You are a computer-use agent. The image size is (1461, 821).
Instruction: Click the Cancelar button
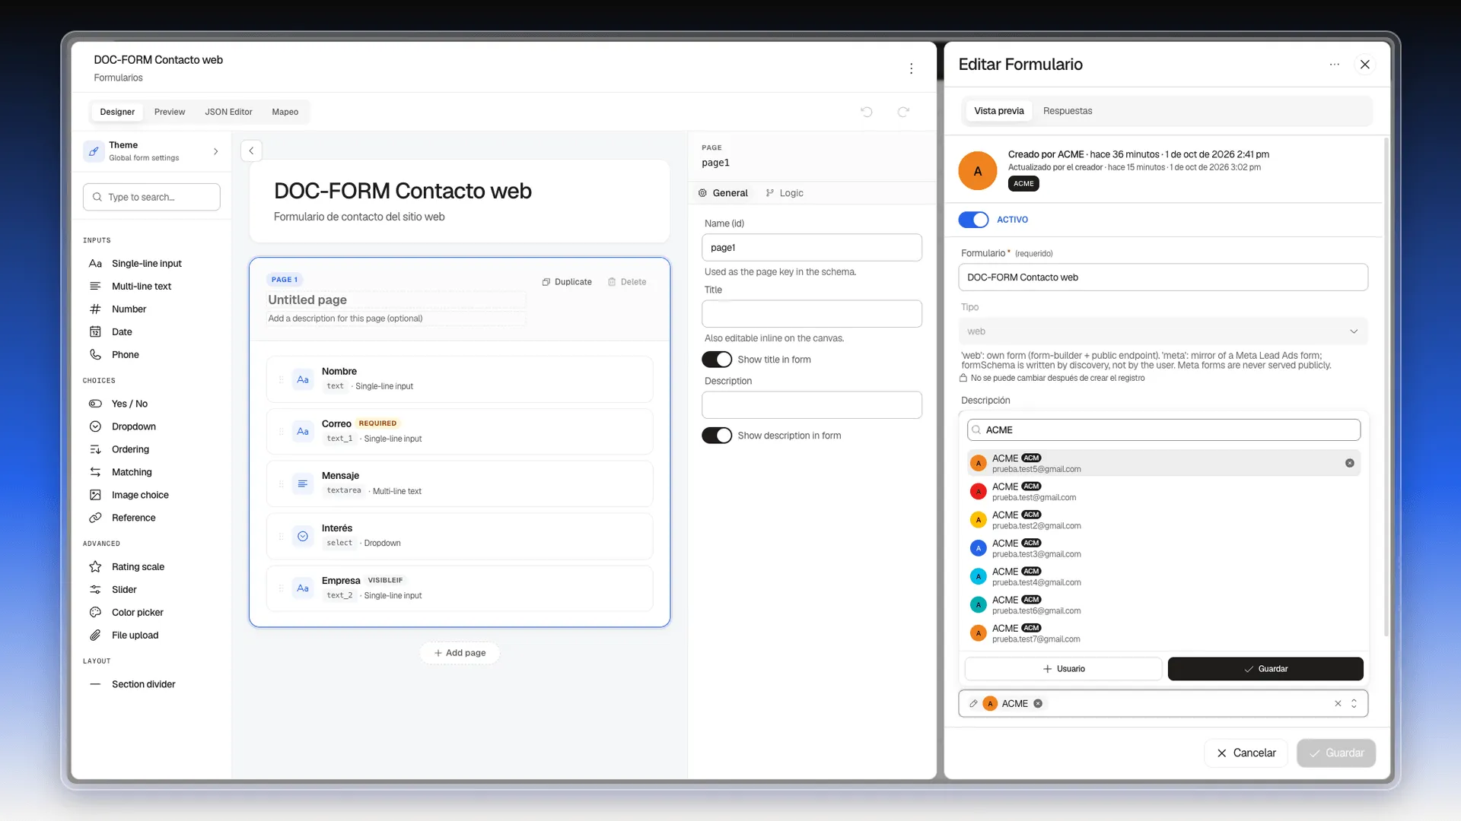(1246, 753)
